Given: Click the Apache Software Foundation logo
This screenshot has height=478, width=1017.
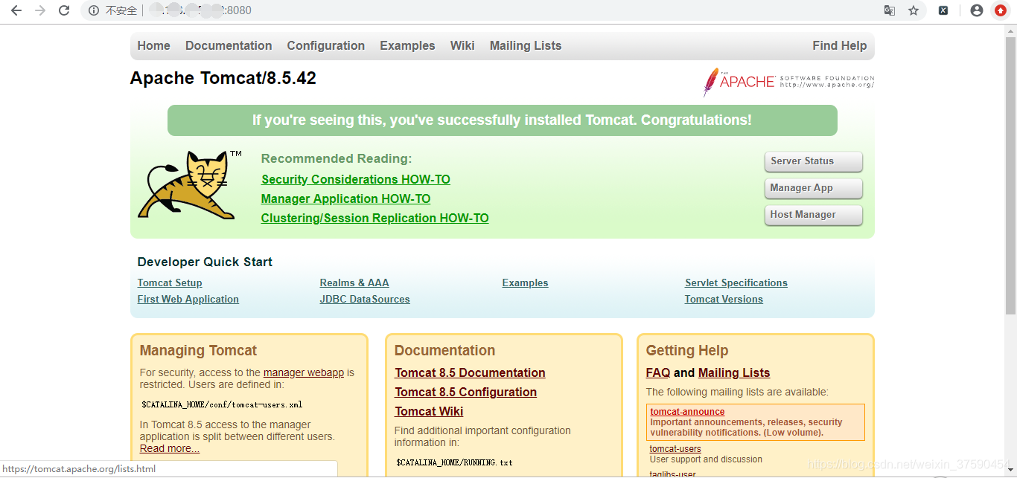Looking at the screenshot, I should 788,82.
